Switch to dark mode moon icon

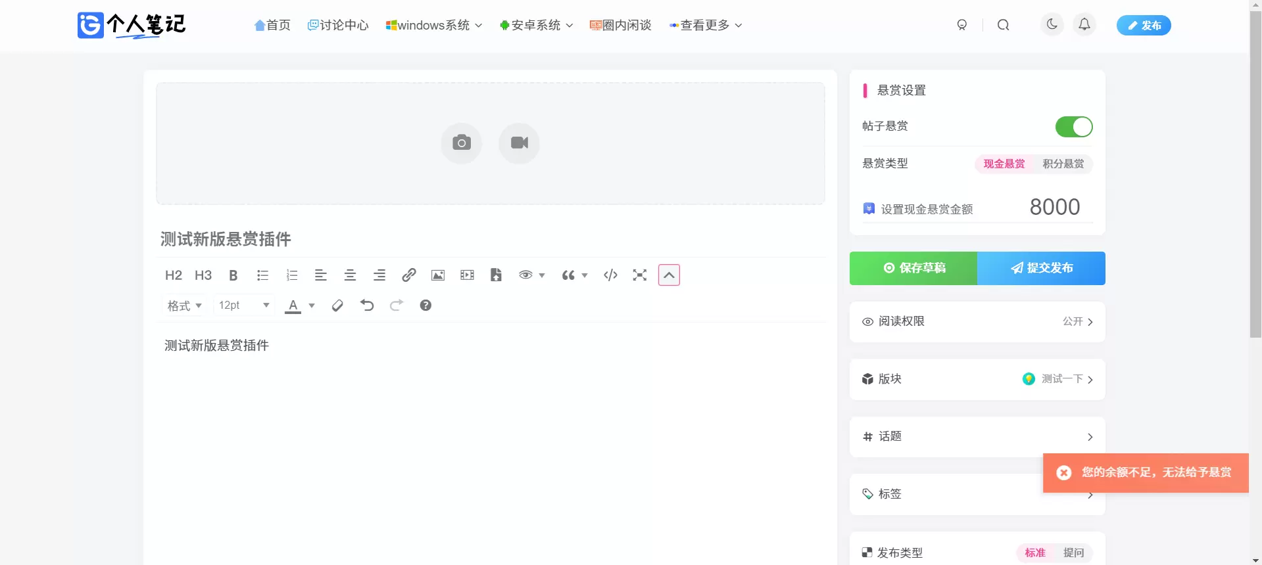[x=1052, y=25]
